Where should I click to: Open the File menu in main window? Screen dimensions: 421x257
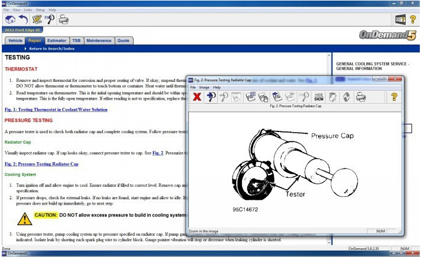click(6, 9)
